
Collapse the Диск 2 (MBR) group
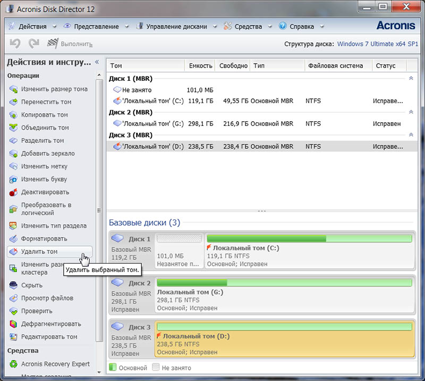point(411,112)
